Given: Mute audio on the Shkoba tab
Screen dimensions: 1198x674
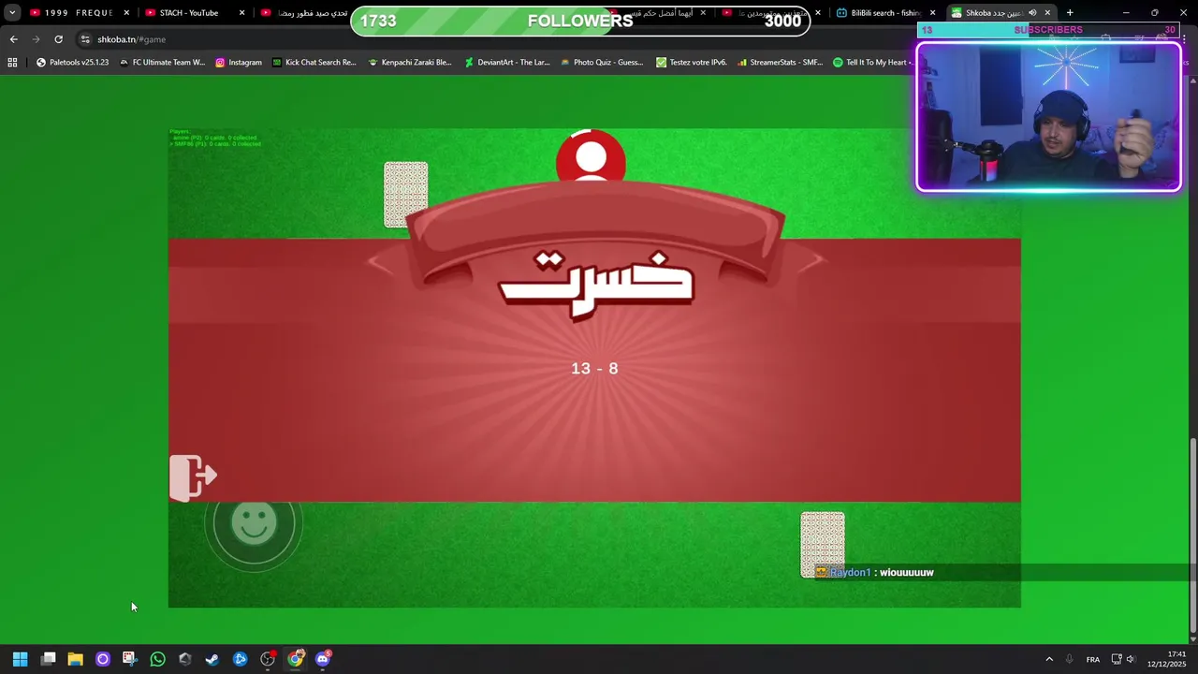Looking at the screenshot, I should coord(1032,13).
